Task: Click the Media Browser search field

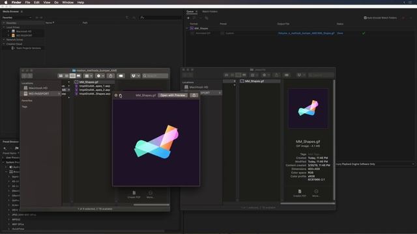Action: tap(161, 18)
